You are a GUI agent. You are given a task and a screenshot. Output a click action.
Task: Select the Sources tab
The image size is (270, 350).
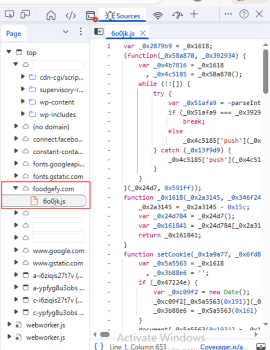(123, 16)
